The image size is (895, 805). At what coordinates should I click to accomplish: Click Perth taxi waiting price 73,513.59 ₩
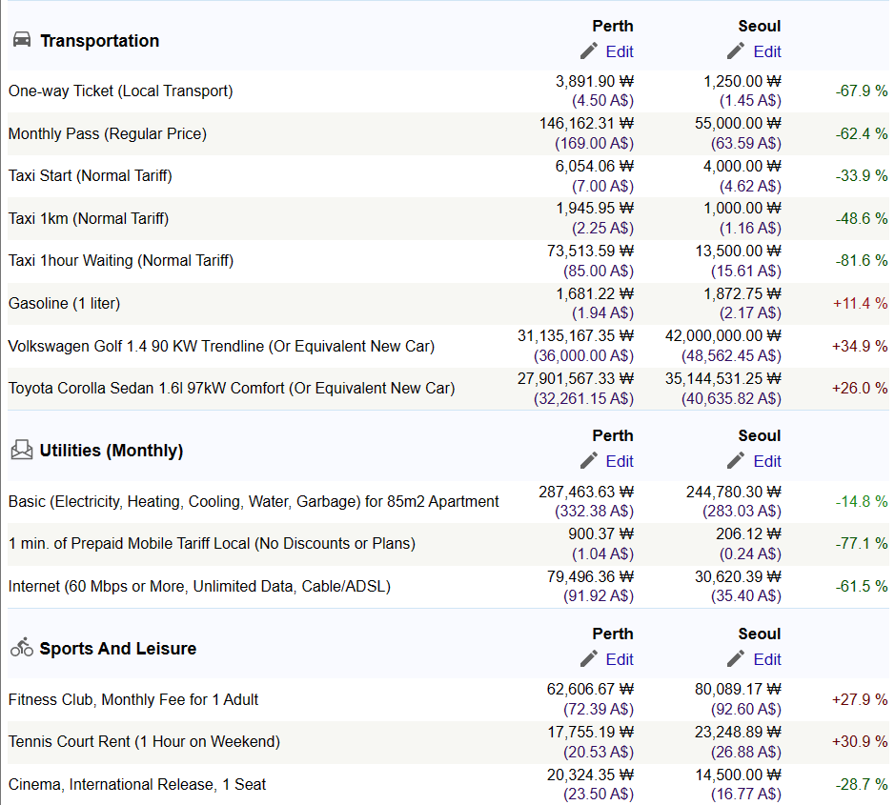(x=590, y=252)
